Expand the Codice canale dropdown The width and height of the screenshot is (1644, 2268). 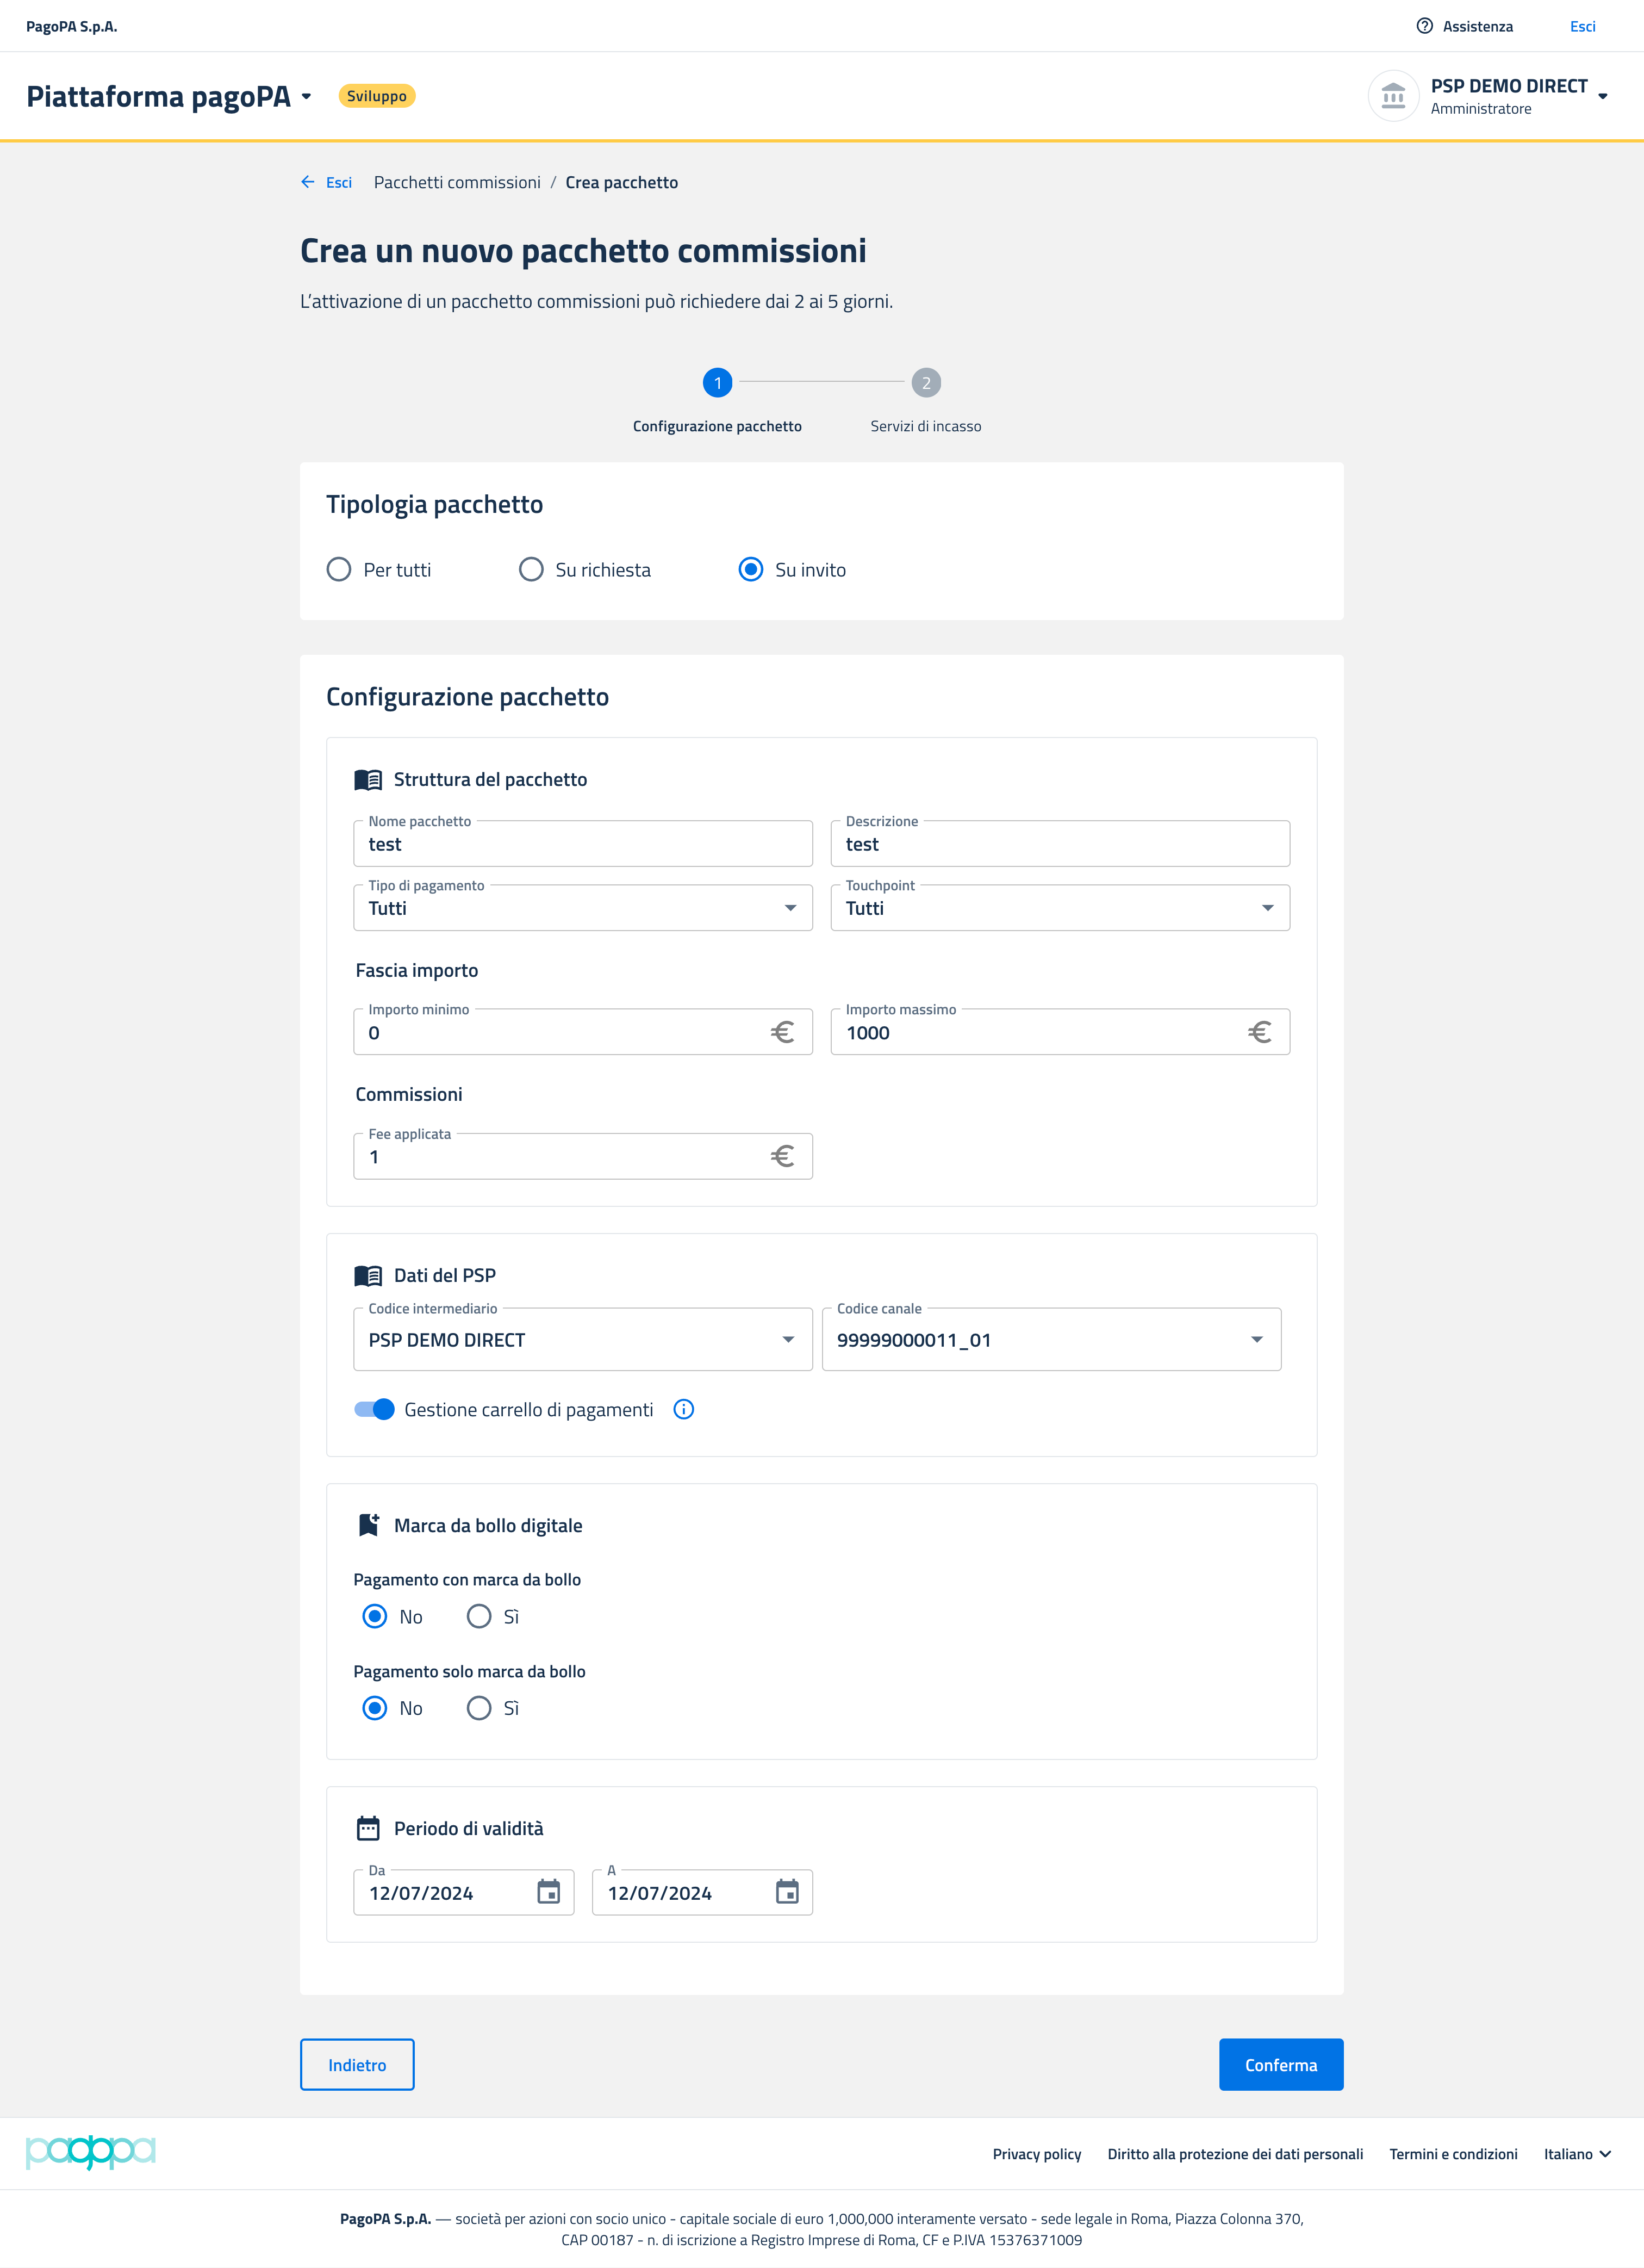(1050, 1340)
